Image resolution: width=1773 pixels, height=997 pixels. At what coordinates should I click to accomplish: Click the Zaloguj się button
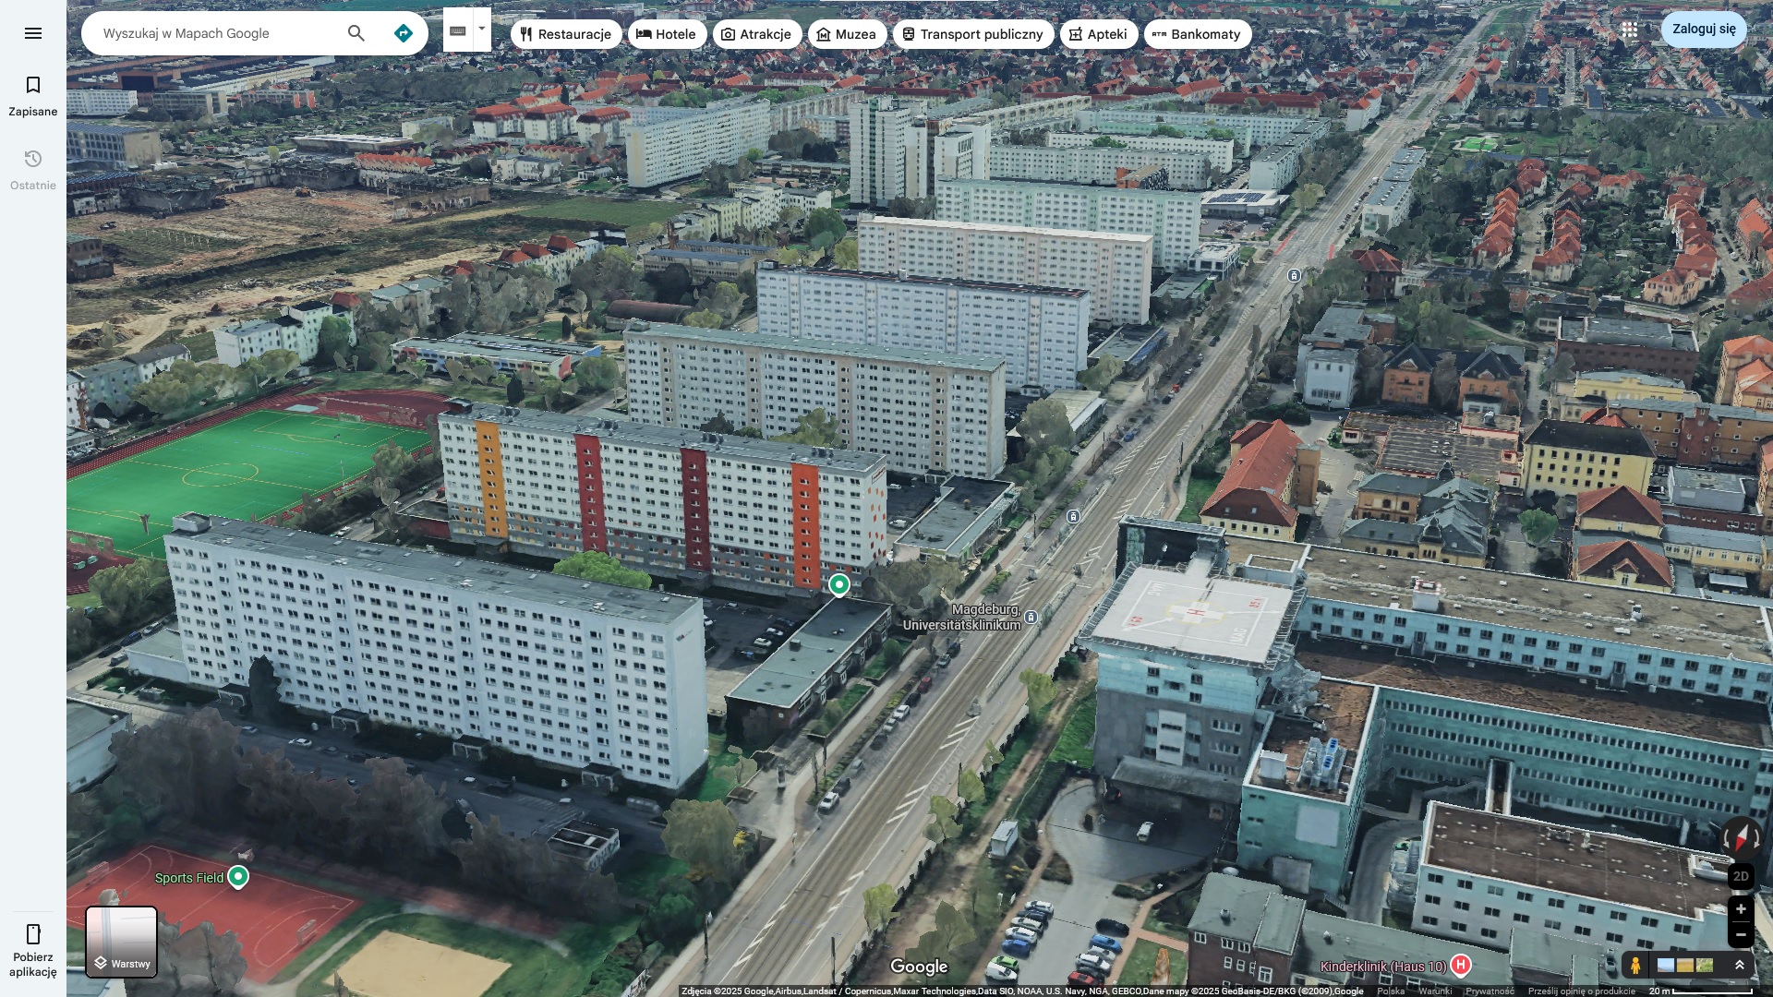(1704, 30)
